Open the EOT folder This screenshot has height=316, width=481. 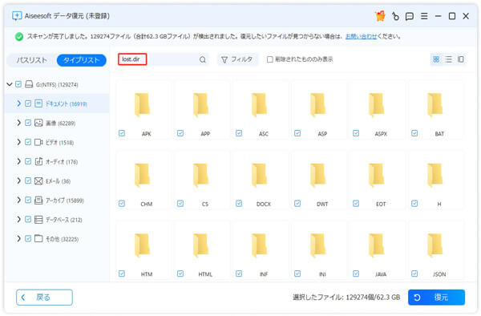[377, 176]
